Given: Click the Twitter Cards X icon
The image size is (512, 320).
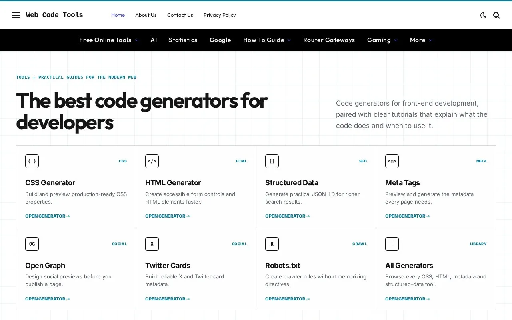Looking at the screenshot, I should tap(152, 244).
